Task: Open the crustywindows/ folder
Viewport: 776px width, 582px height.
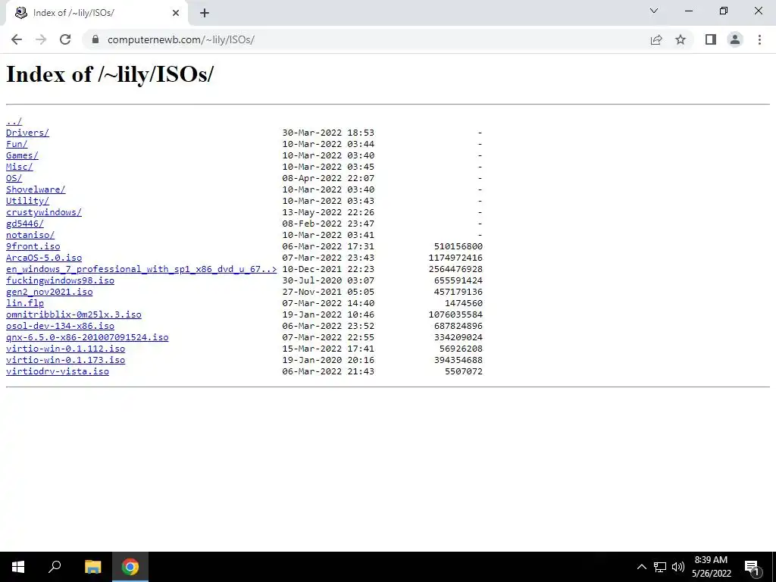Action: click(x=44, y=212)
